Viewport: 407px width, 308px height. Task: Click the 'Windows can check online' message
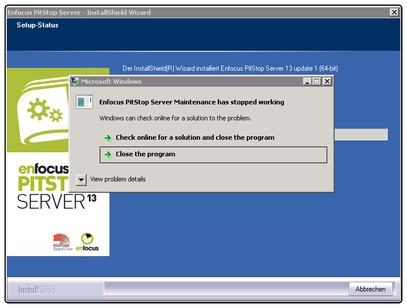point(175,118)
